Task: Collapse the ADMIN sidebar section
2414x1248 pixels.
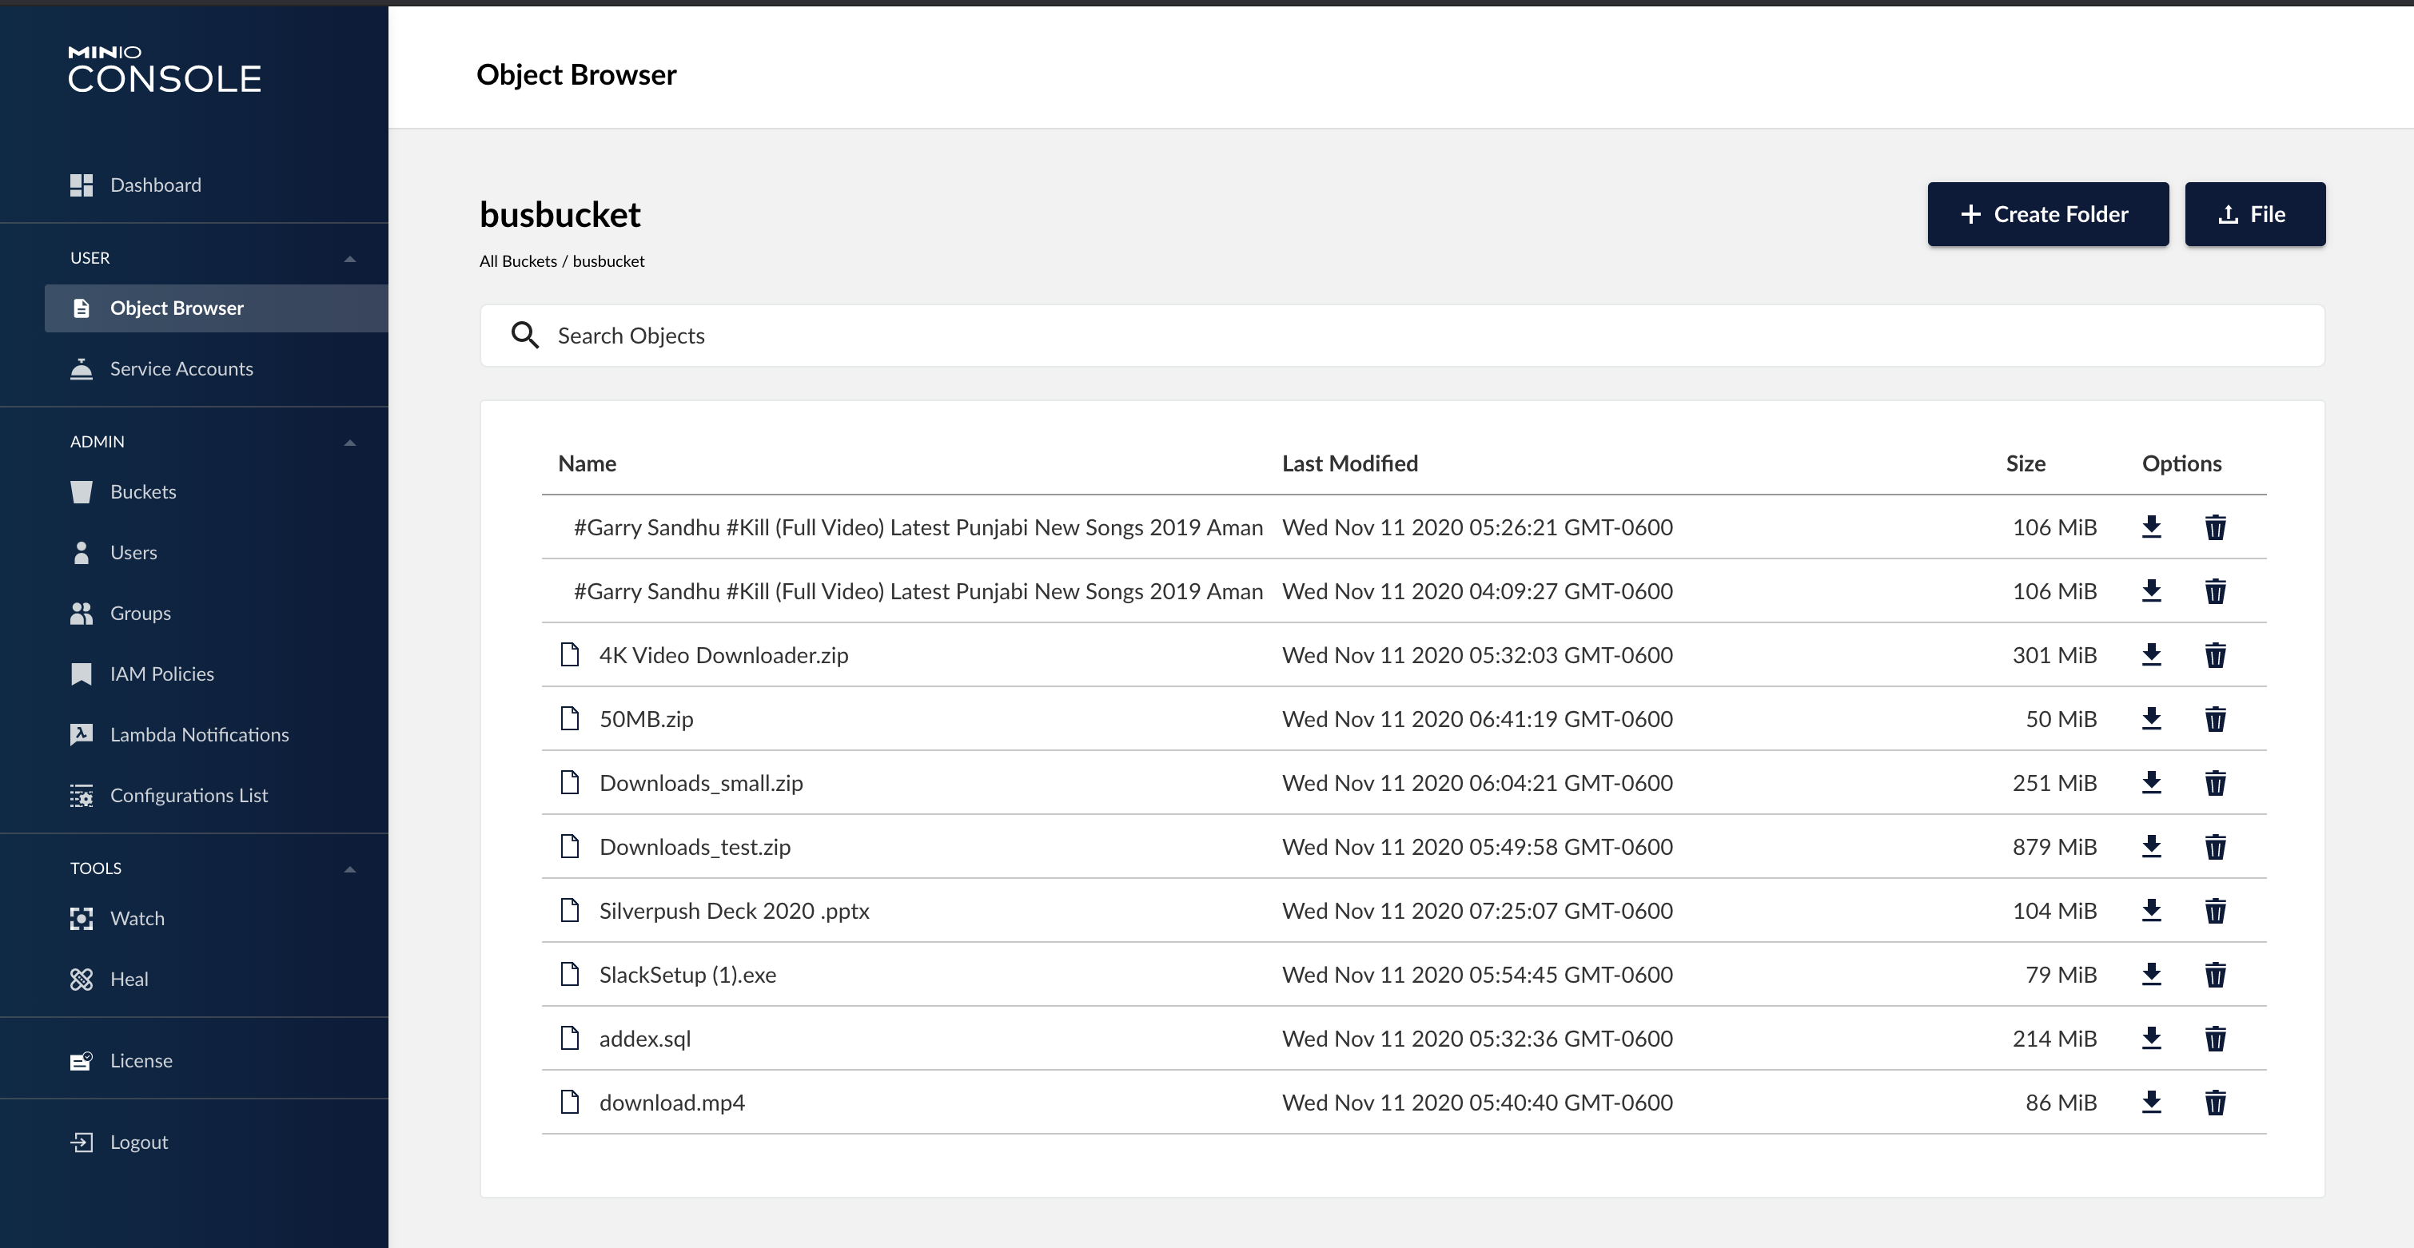Action: pyautogui.click(x=349, y=443)
